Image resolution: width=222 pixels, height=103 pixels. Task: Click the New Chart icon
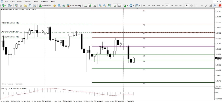click(x=3, y=6)
